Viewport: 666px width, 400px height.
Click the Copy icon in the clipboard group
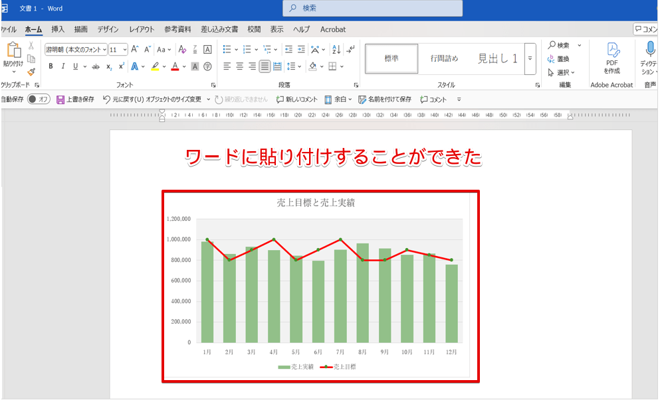(31, 57)
